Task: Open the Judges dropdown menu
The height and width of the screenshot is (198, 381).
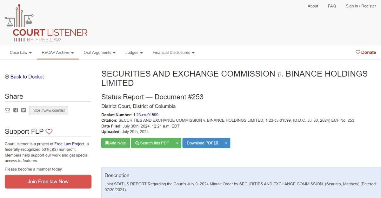Action: 134,53
